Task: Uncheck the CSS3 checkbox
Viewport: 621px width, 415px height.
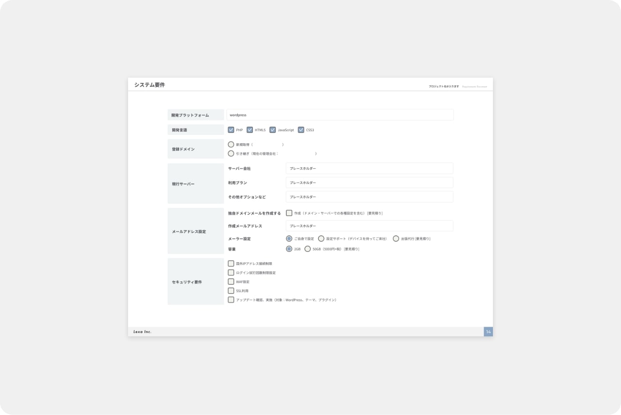Action: click(x=301, y=130)
